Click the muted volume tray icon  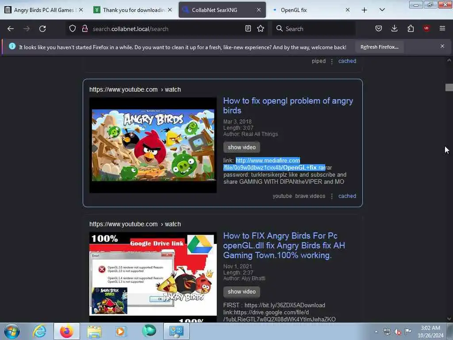pos(398,332)
